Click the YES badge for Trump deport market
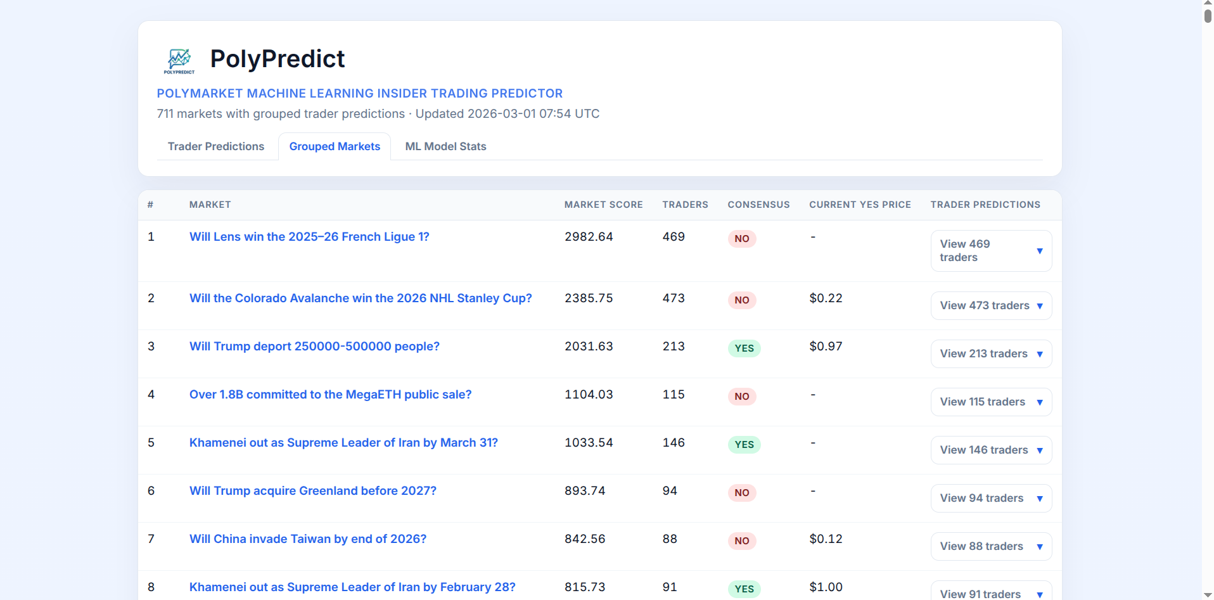The image size is (1214, 600). (x=744, y=348)
